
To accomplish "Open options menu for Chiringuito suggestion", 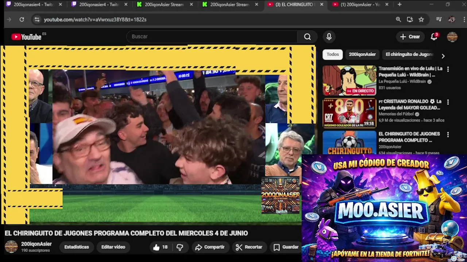I will [x=448, y=135].
